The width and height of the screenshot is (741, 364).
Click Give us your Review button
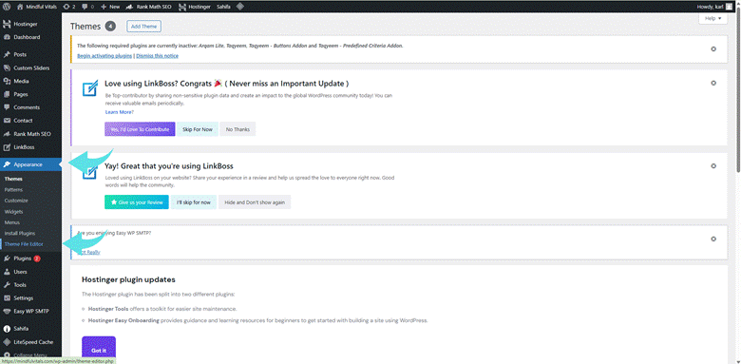point(137,202)
